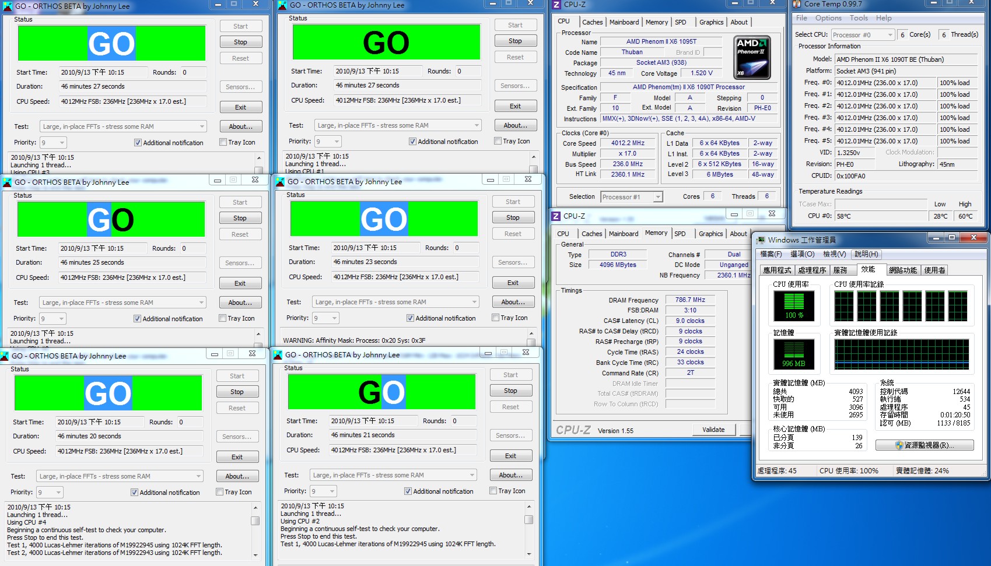The image size is (991, 566).
Task: Click title icon of CPU-Z window showing Memory tab
Action: point(556,216)
